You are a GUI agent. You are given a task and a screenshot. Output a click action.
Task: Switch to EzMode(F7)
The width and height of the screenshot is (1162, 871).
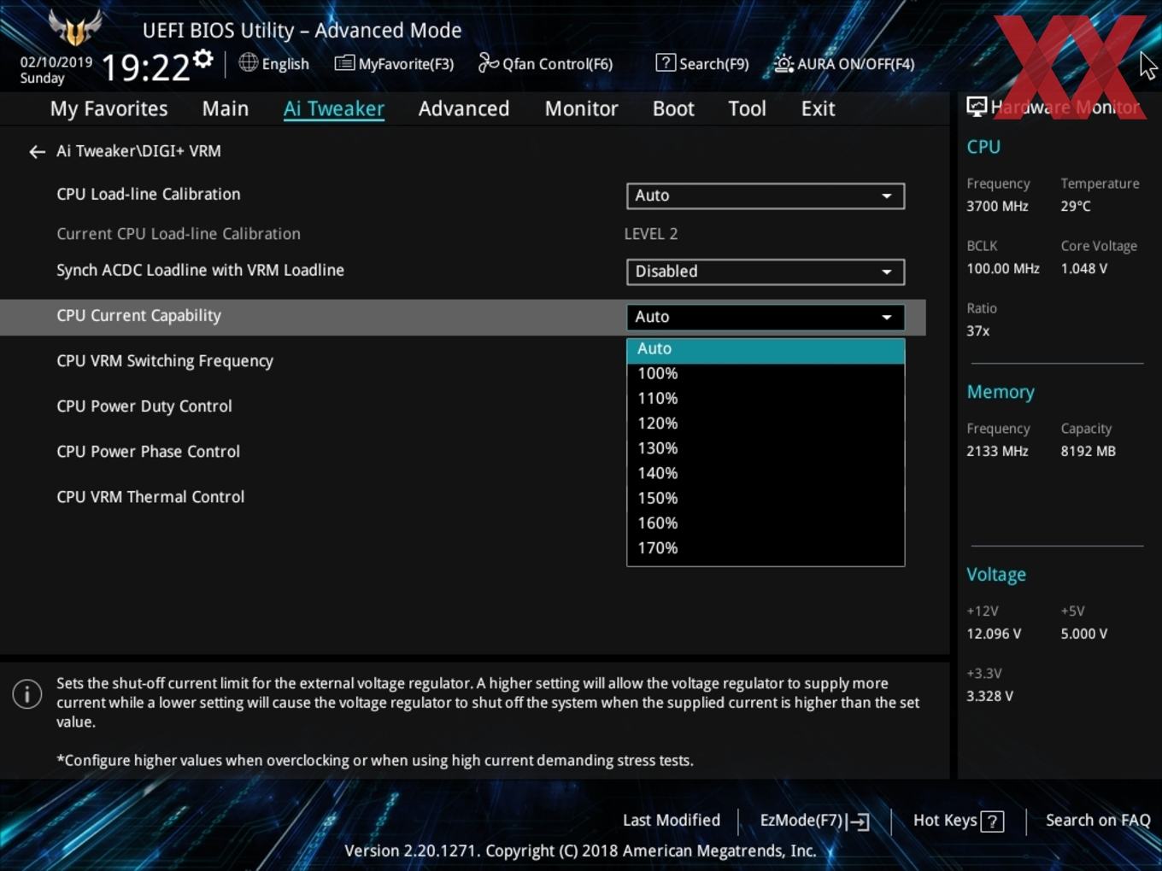pyautogui.click(x=814, y=821)
